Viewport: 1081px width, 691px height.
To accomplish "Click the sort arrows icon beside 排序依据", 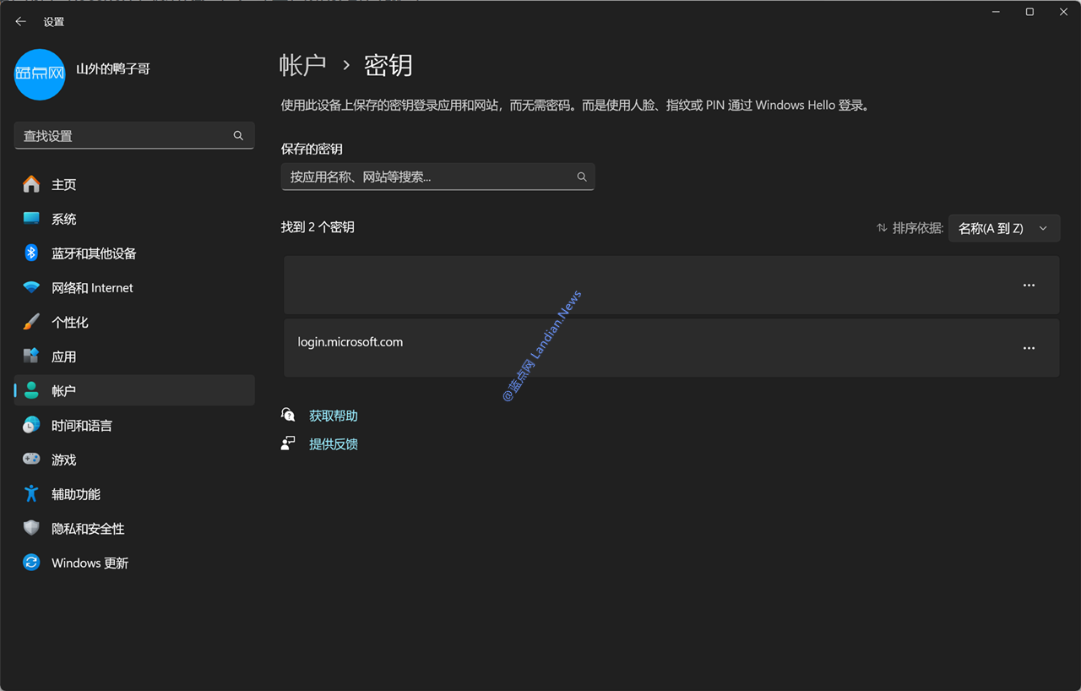I will tap(882, 228).
